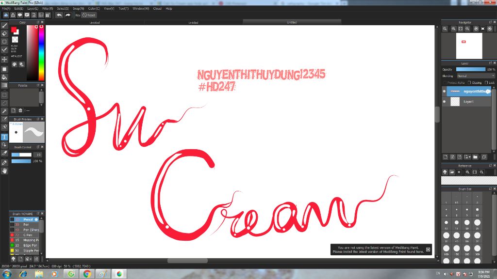
Task: Hide the nguyenthithu text layer
Action: tap(444, 91)
